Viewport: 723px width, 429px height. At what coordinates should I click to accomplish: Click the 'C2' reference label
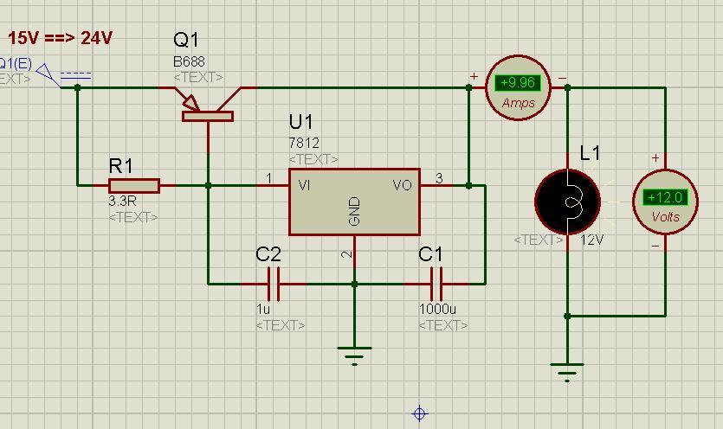point(268,254)
